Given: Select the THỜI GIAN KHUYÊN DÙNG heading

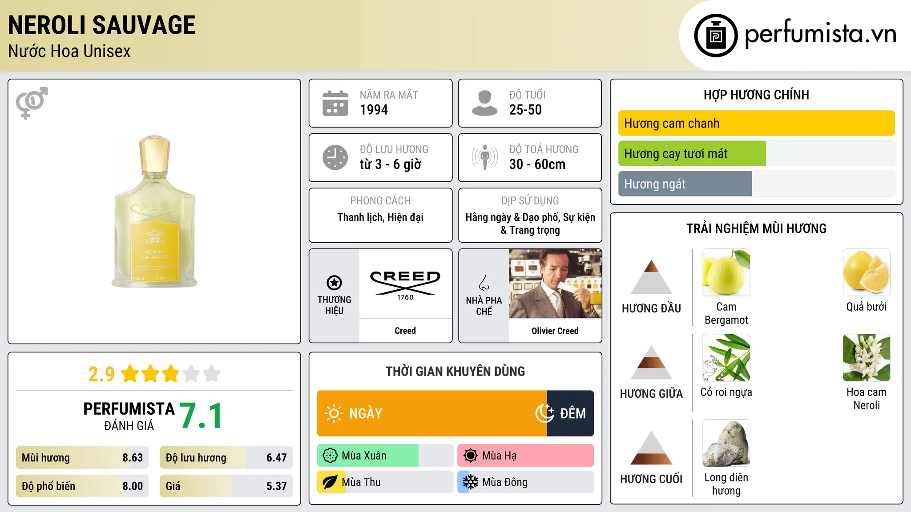Looking at the screenshot, I should pyautogui.click(x=455, y=371).
